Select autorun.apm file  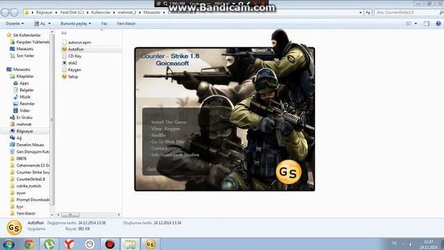click(79, 42)
